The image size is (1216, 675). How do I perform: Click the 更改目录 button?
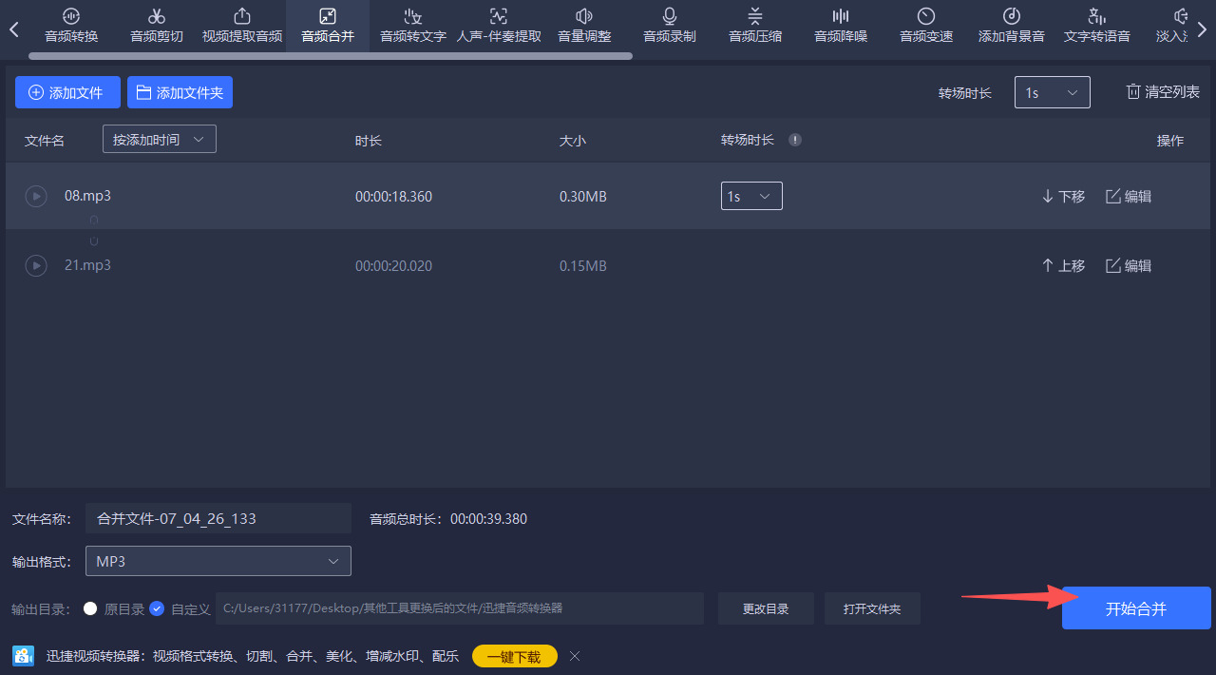pyautogui.click(x=766, y=608)
